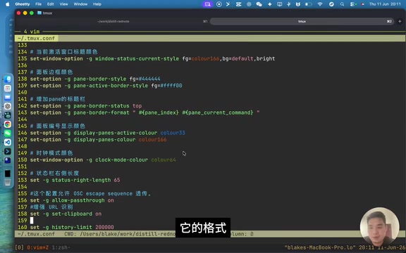Switch to the ~/work/distill-rednote tab
This screenshot has width=406, height=253.
(x=113, y=21)
